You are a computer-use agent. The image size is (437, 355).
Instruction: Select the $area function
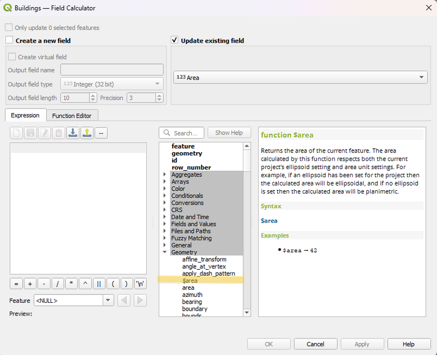coord(190,280)
